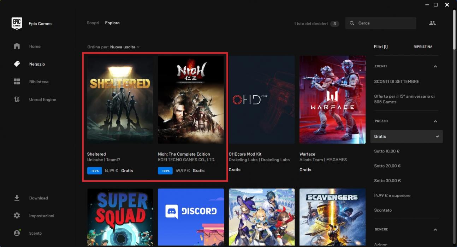Image resolution: width=457 pixels, height=247 pixels.
Task: Select the Negozio tag icon
Action: pyautogui.click(x=17, y=64)
